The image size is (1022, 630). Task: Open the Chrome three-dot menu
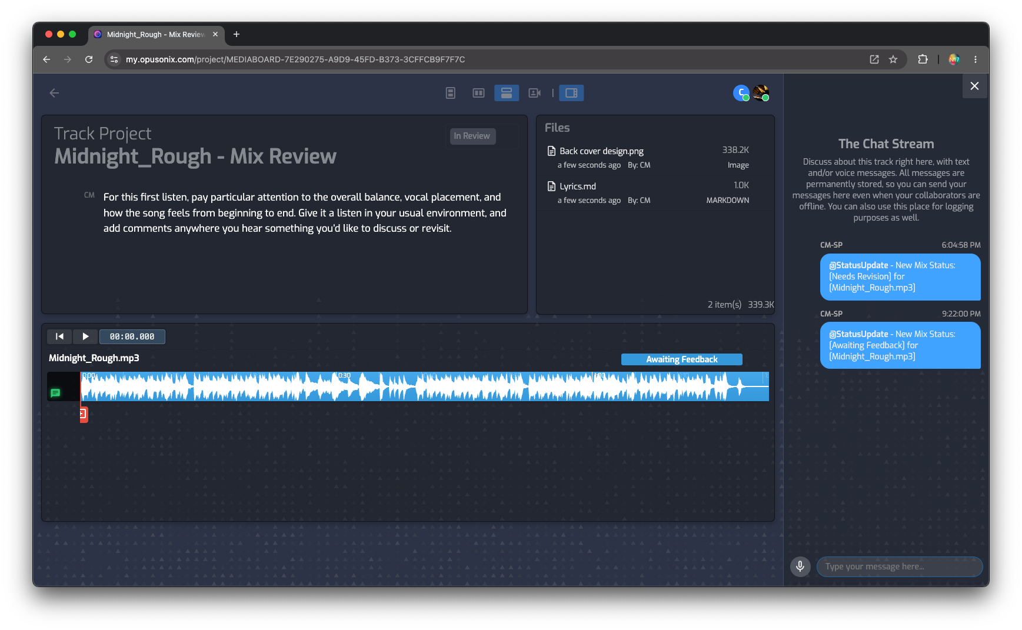tap(976, 59)
